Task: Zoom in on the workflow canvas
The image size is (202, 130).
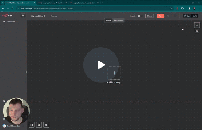Action: coord(39,125)
